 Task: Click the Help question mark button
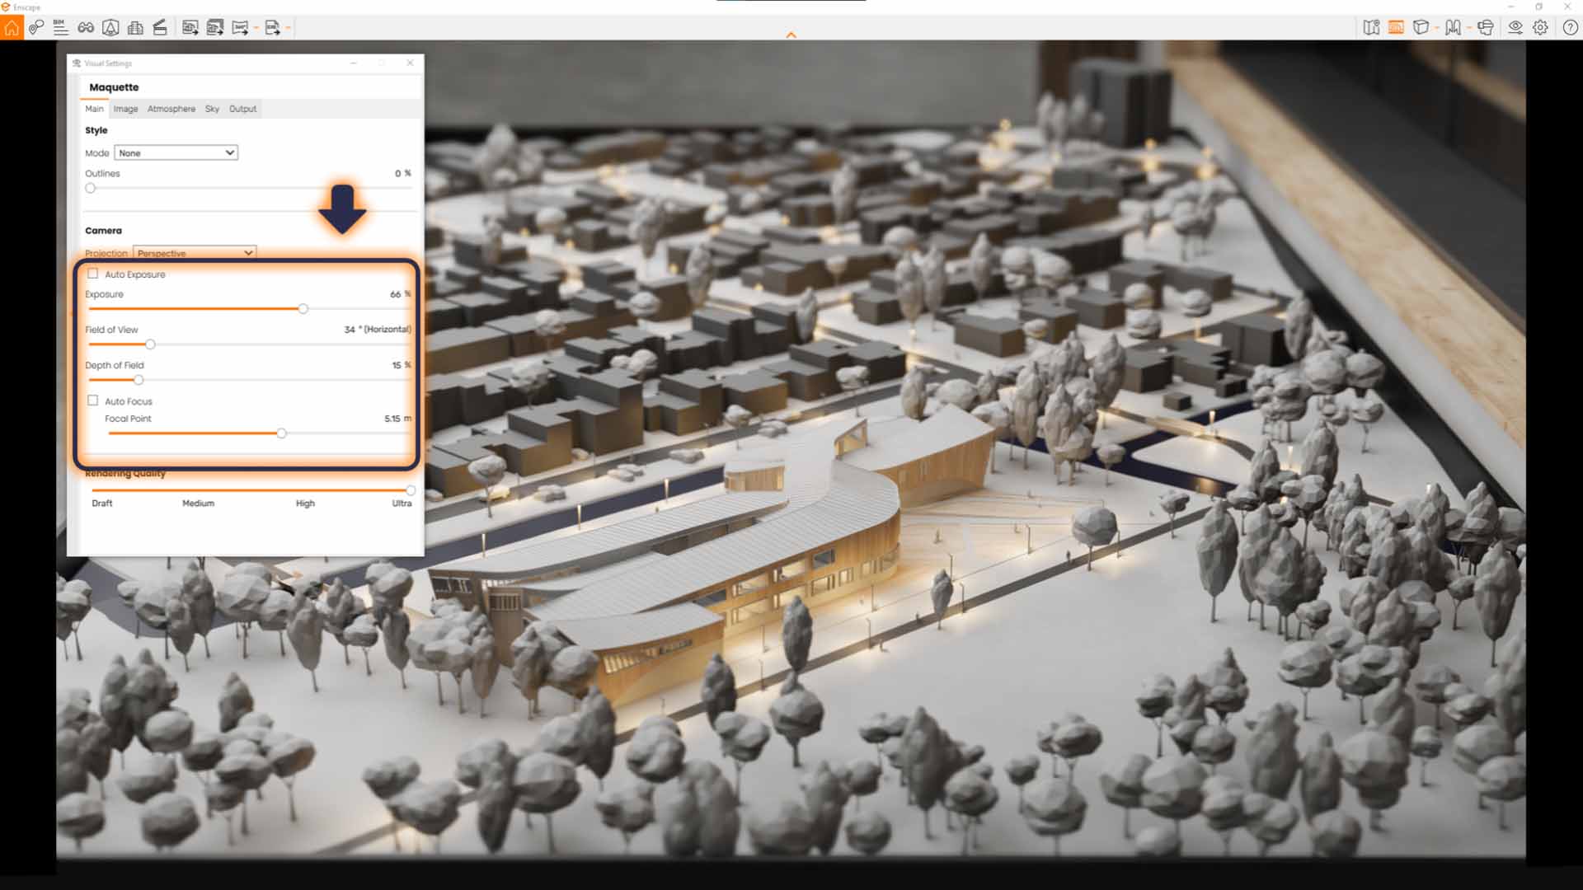(x=1570, y=27)
